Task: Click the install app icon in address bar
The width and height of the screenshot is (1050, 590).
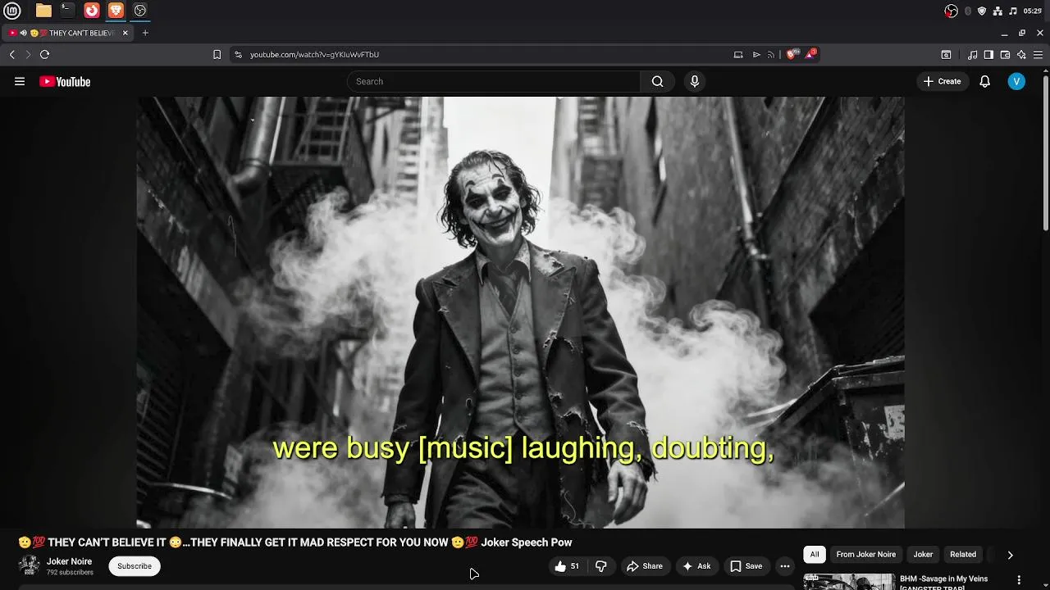Action: pos(738,54)
